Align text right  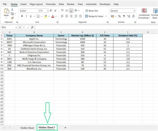(x=71, y=16)
